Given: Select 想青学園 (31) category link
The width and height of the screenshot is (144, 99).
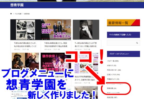Looking at the screenshot, I should click(112, 88).
